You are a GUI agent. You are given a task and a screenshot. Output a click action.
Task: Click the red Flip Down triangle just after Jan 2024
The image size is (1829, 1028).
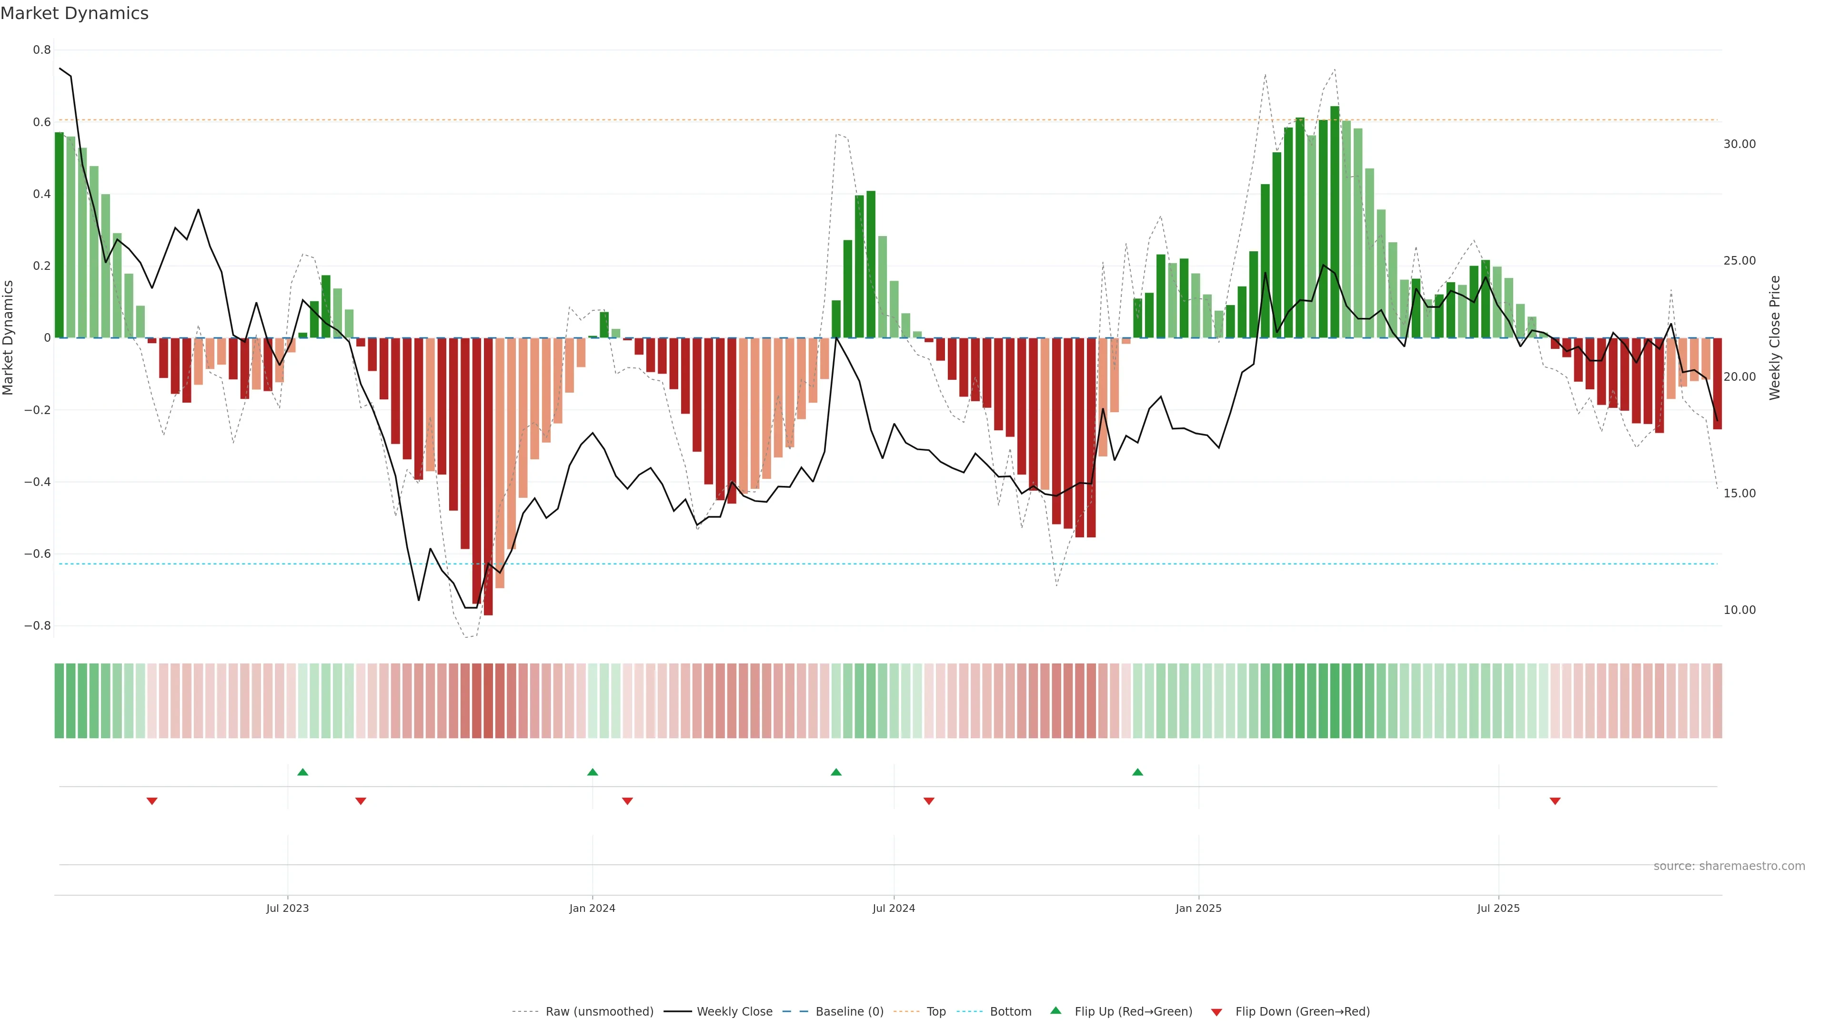pyautogui.click(x=627, y=801)
